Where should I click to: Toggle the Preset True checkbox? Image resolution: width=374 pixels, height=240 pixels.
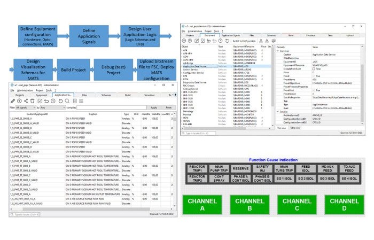[314, 75]
